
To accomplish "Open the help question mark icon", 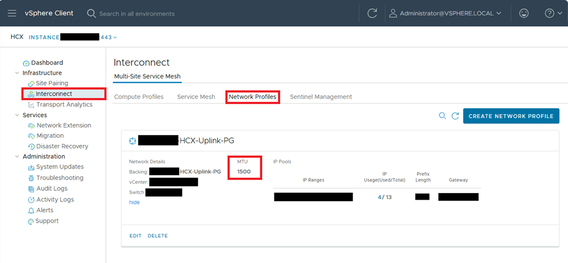I will 549,13.
